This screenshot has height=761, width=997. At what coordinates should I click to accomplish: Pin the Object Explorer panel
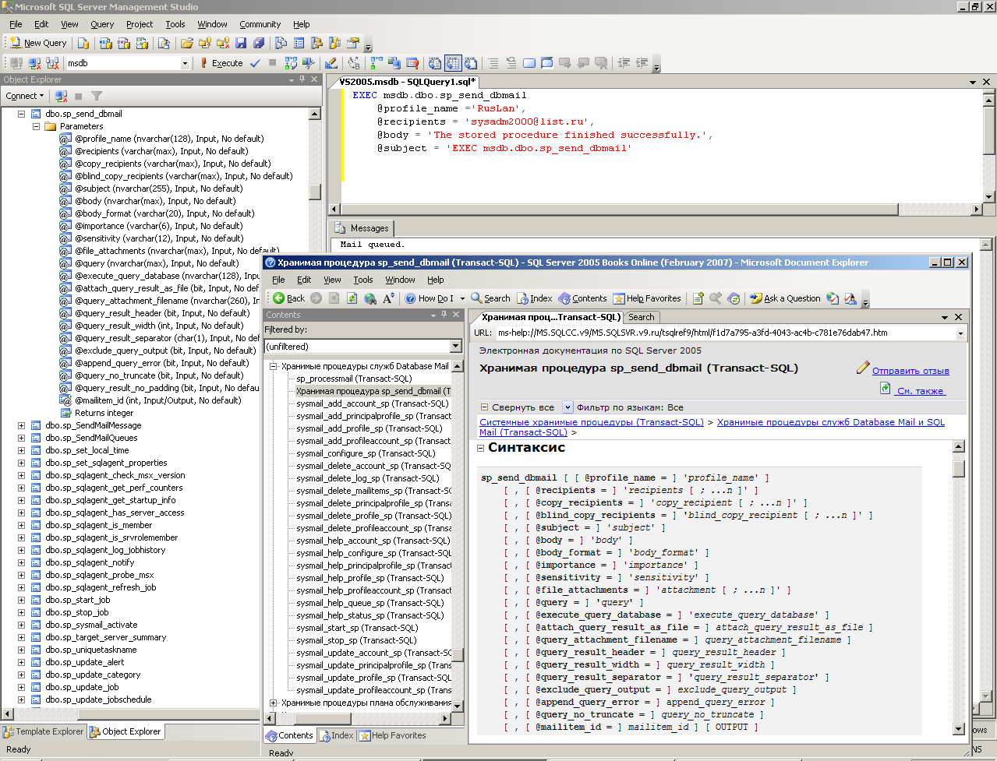coord(302,79)
